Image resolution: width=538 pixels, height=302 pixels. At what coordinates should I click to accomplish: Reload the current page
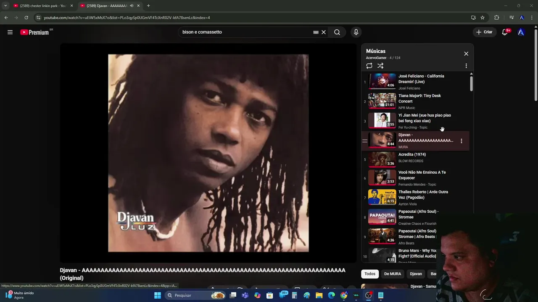(x=26, y=18)
